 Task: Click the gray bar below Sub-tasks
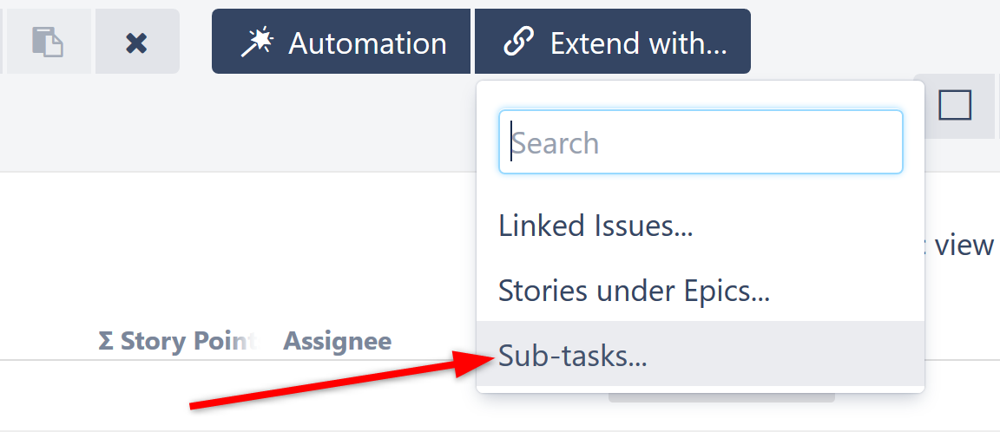coord(720,398)
